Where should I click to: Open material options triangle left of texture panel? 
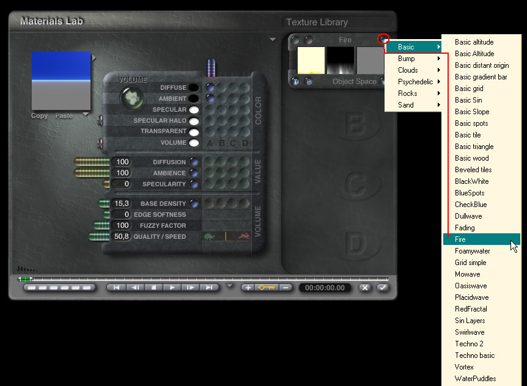click(273, 40)
